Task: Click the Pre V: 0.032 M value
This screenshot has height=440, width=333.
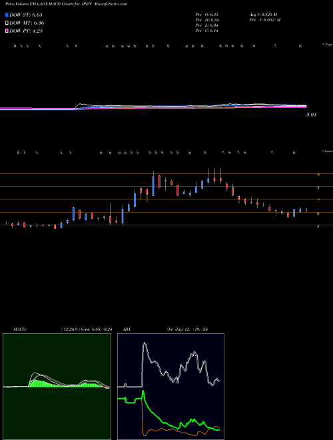Action: [265, 20]
